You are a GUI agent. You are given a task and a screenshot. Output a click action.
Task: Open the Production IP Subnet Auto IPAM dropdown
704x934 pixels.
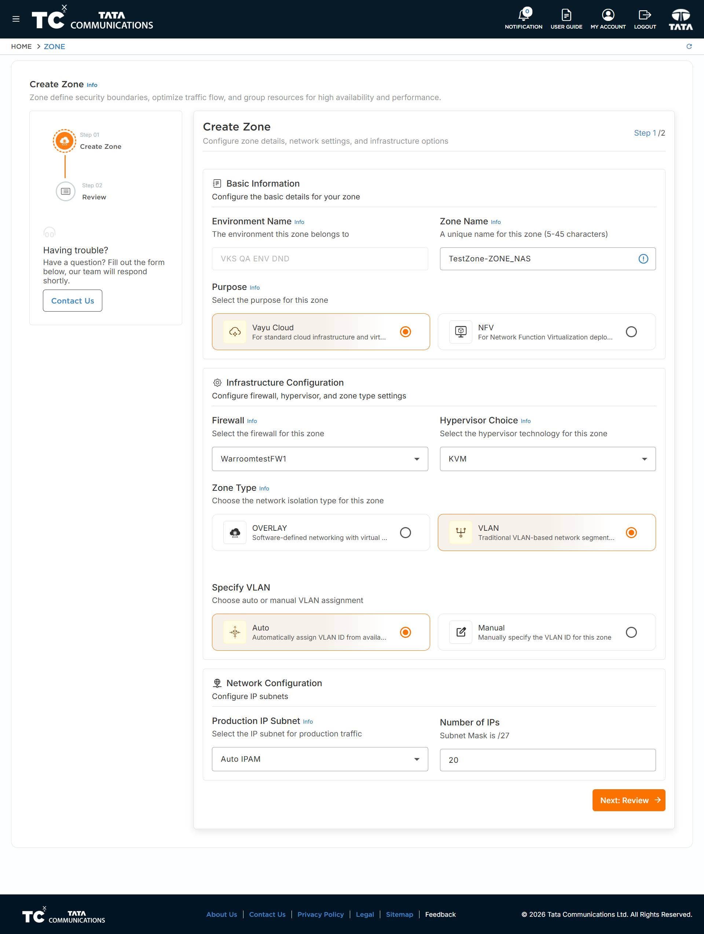tap(320, 759)
